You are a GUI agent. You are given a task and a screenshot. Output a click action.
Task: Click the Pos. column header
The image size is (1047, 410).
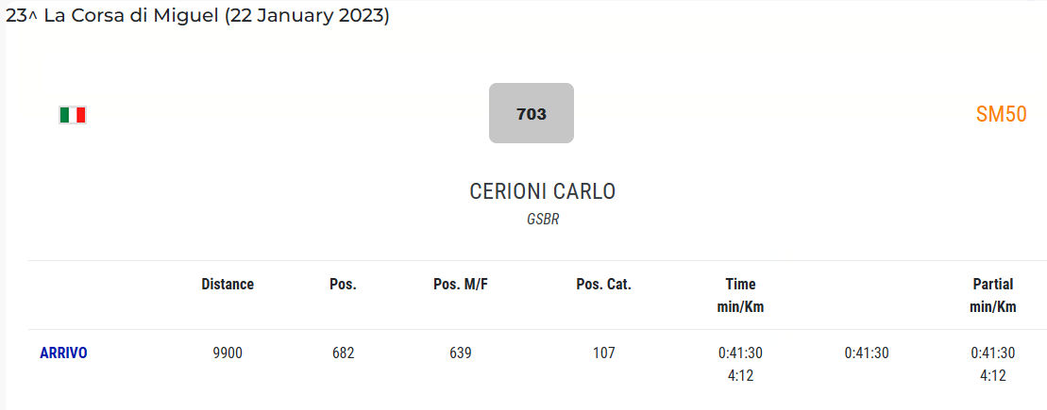point(343,284)
